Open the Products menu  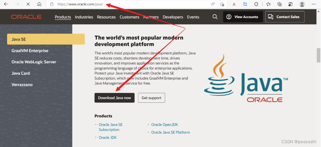click(x=63, y=17)
